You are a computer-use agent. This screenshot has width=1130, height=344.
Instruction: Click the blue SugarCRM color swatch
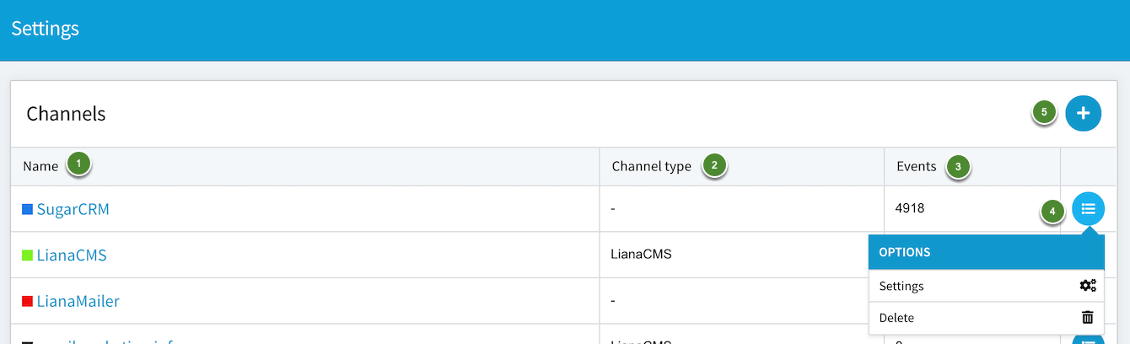[x=27, y=209]
